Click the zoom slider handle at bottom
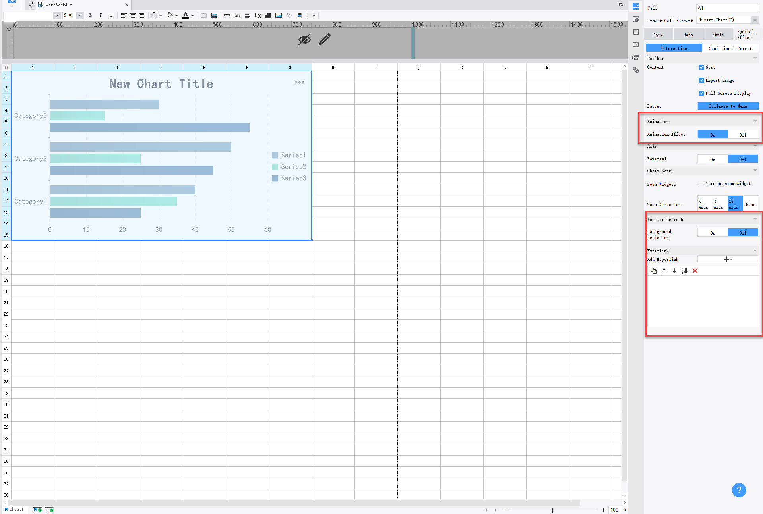 click(552, 510)
